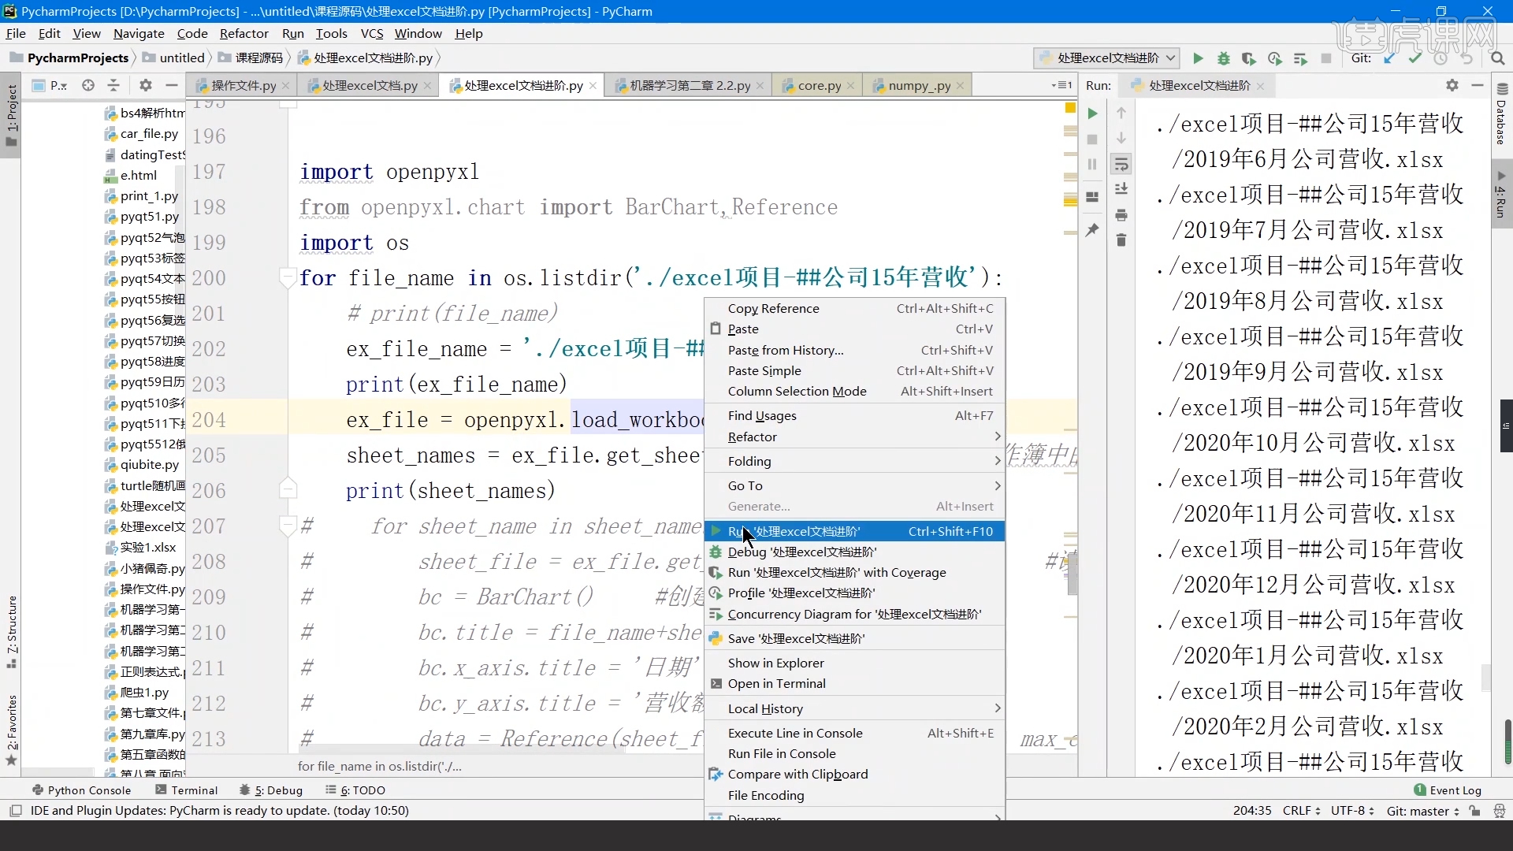This screenshot has width=1513, height=851.
Task: Open Project view selector dropdown
Action: click(x=50, y=85)
